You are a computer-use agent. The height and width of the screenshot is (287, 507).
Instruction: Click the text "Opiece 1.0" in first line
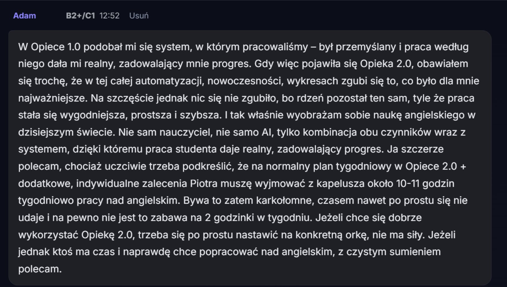point(56,47)
